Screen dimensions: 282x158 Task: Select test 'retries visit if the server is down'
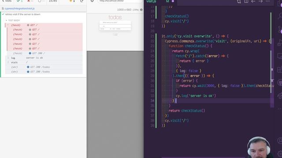coord(22,14)
